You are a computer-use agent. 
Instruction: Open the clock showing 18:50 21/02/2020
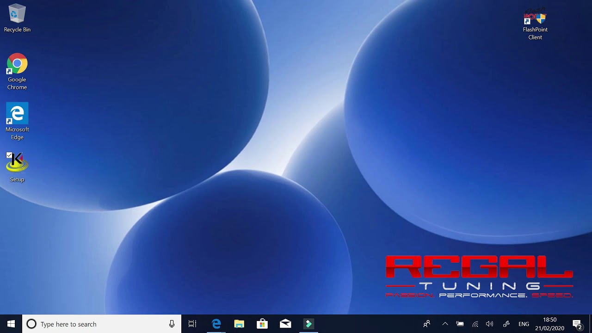(x=550, y=324)
